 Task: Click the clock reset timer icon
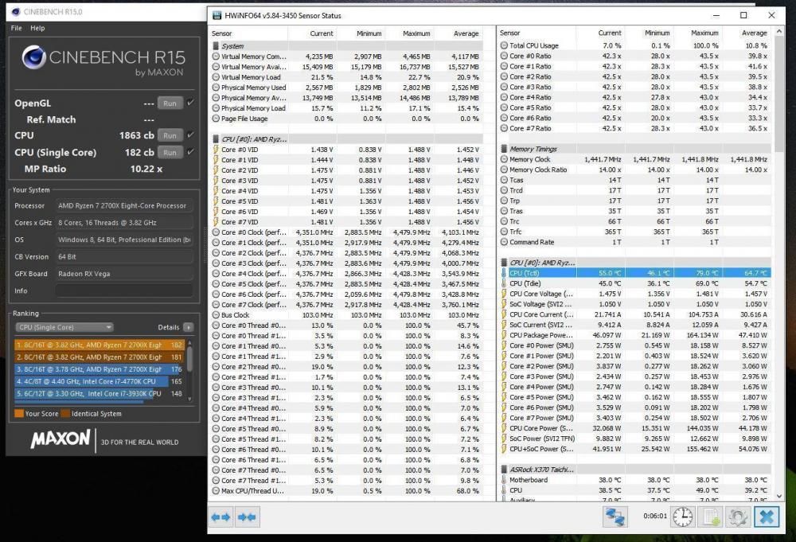[682, 517]
